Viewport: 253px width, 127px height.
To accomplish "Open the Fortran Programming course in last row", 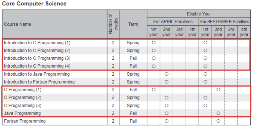I will [x=25, y=121].
